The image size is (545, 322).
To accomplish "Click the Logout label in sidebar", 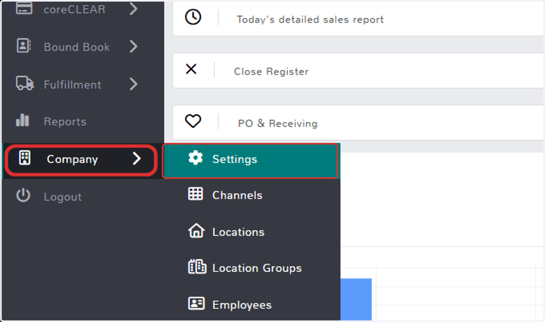I will (x=63, y=197).
